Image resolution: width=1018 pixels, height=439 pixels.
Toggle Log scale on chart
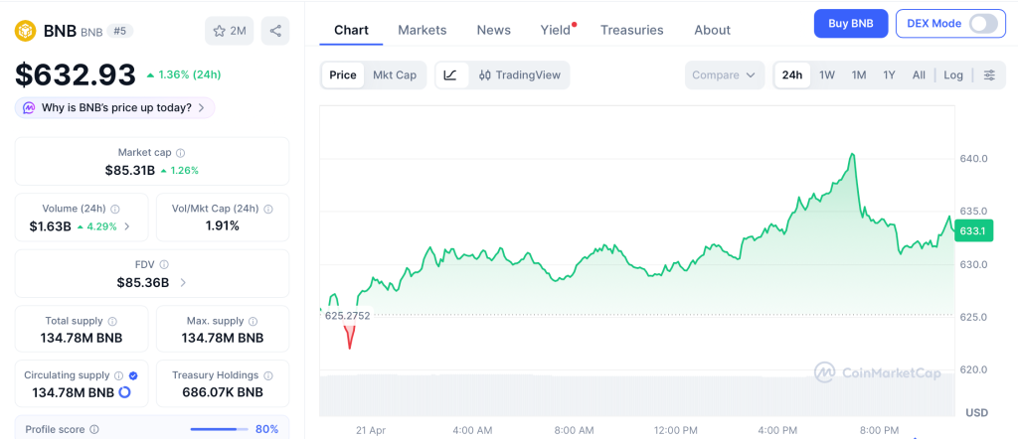tap(953, 75)
